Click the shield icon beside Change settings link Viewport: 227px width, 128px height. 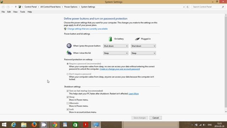(x=65, y=29)
